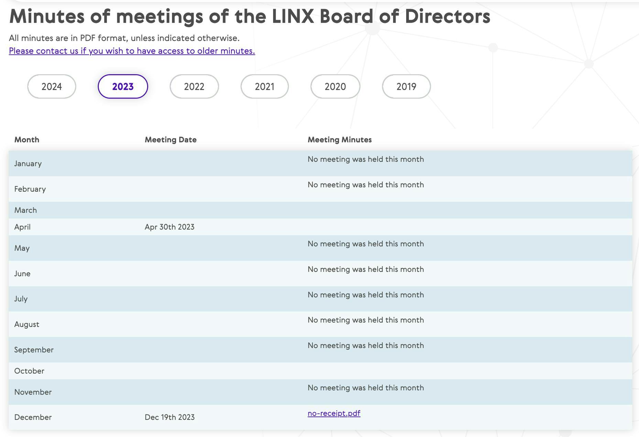Click February's no meeting held note

click(x=366, y=185)
